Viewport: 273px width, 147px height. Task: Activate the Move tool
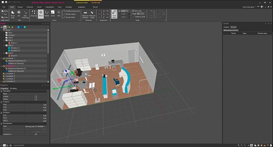[41, 14]
